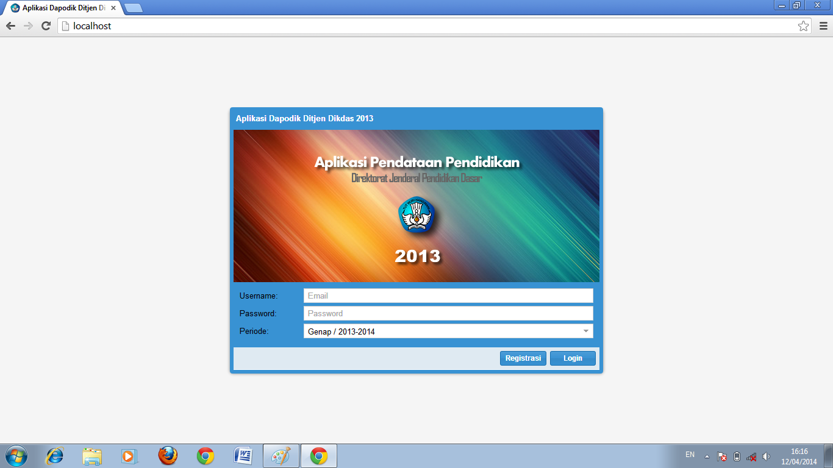Click the first Chrome taskbar icon
833x468 pixels.
[x=206, y=456]
